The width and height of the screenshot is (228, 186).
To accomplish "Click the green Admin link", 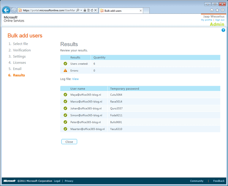I will point(217,24).
